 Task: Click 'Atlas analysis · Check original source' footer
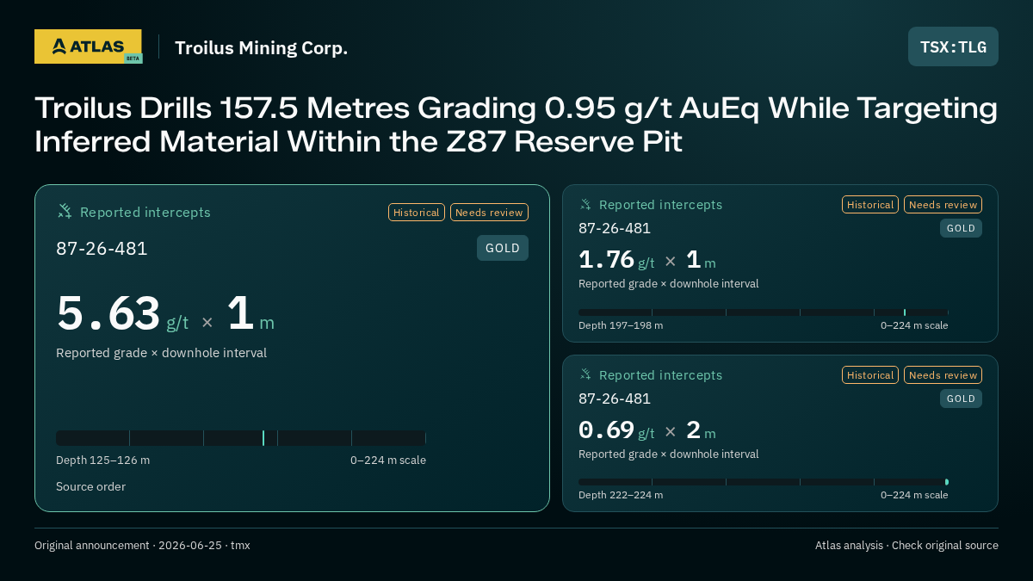tap(906, 546)
